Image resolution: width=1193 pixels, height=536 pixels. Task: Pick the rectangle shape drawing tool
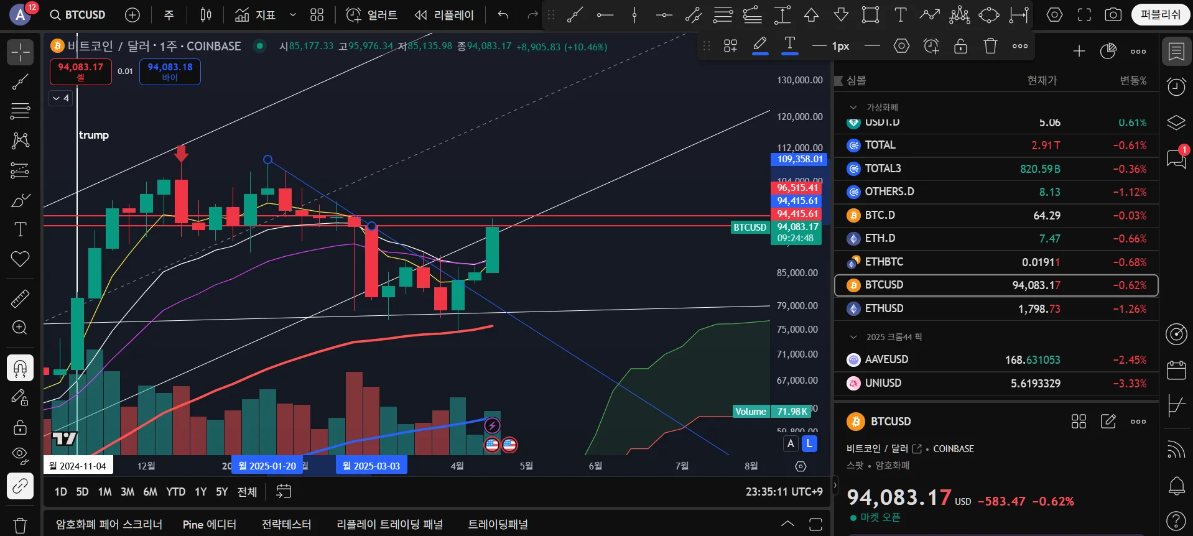pyautogui.click(x=871, y=15)
